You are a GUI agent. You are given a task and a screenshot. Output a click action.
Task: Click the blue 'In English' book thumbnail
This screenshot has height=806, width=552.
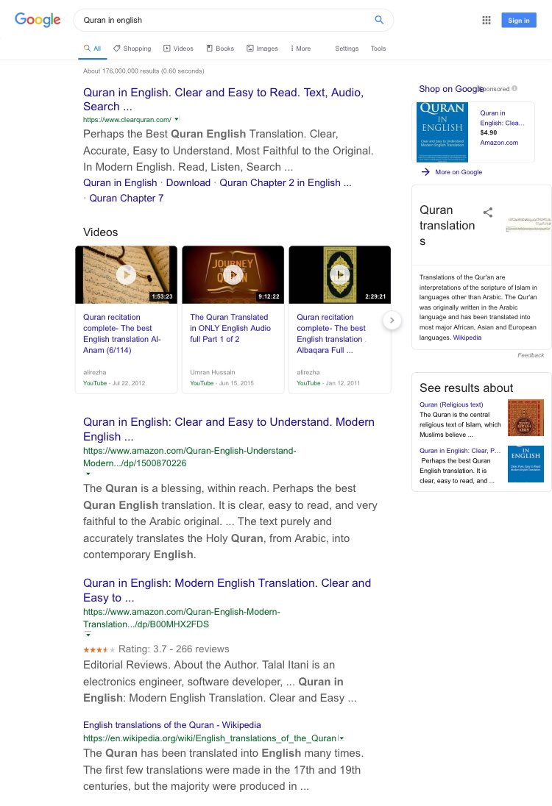pyautogui.click(x=526, y=463)
